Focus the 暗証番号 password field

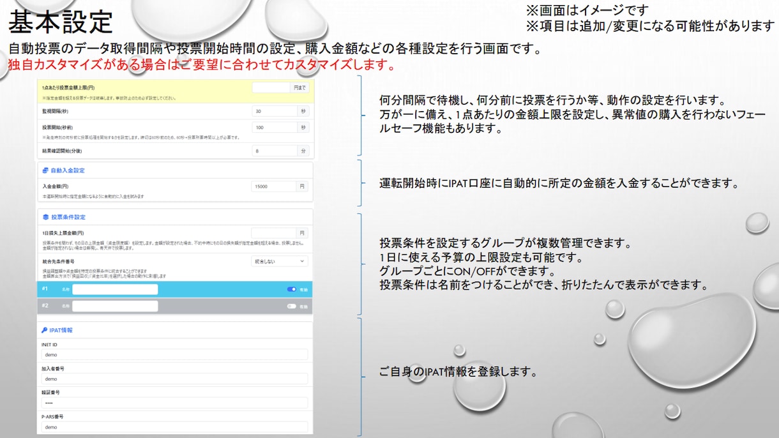174,403
